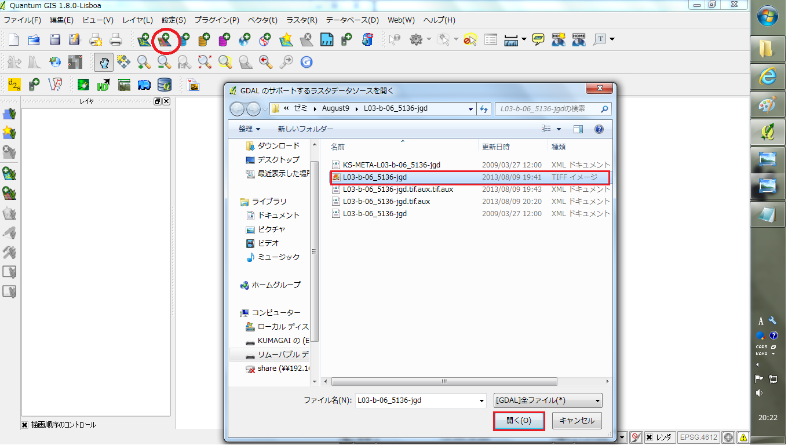This screenshot has width=788, height=445.
Task: Save the current project
Action: point(55,40)
